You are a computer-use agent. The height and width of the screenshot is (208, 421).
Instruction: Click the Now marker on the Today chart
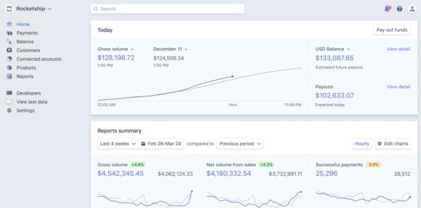click(x=233, y=105)
